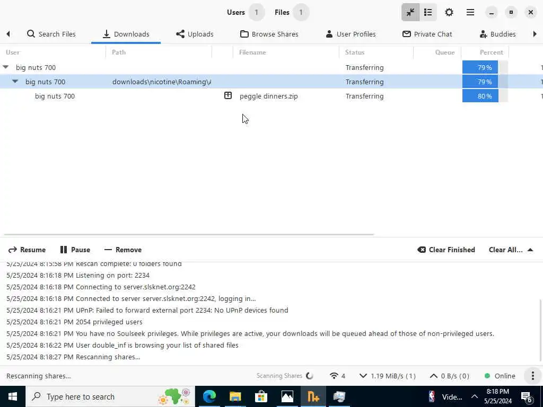Click the Nicotine+ taskbar icon
The width and height of the screenshot is (543, 407).
click(x=313, y=396)
